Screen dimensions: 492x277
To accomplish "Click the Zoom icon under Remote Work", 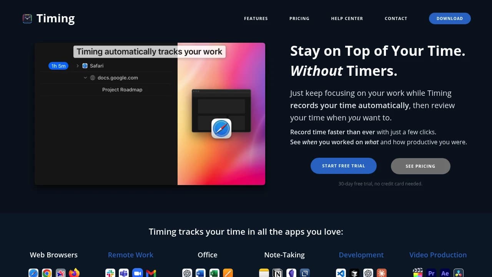I will pyautogui.click(x=138, y=273).
